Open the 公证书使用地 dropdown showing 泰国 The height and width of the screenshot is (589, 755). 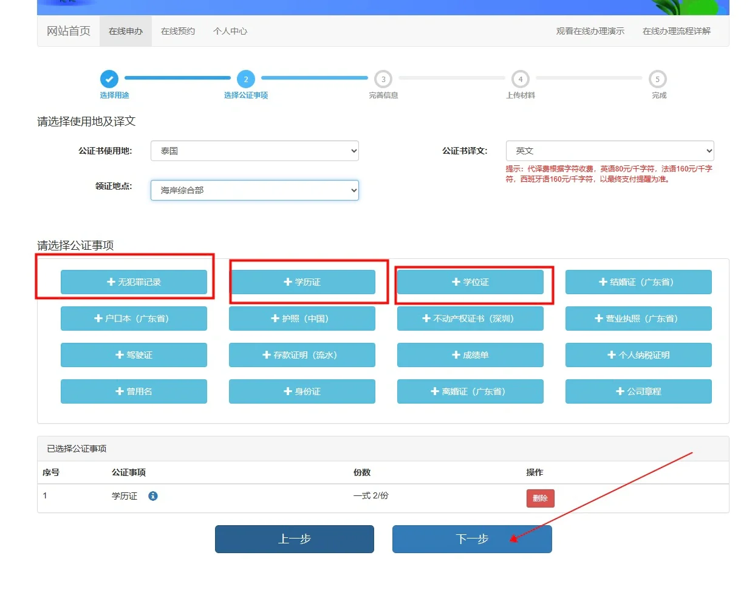point(255,151)
